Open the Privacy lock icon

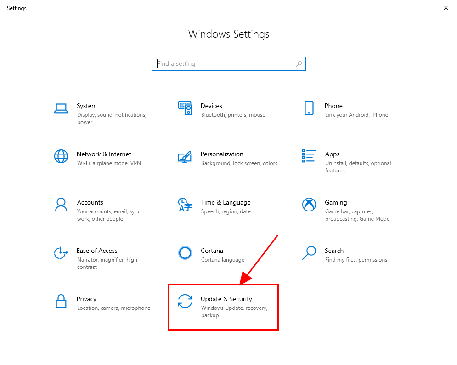[x=61, y=301]
